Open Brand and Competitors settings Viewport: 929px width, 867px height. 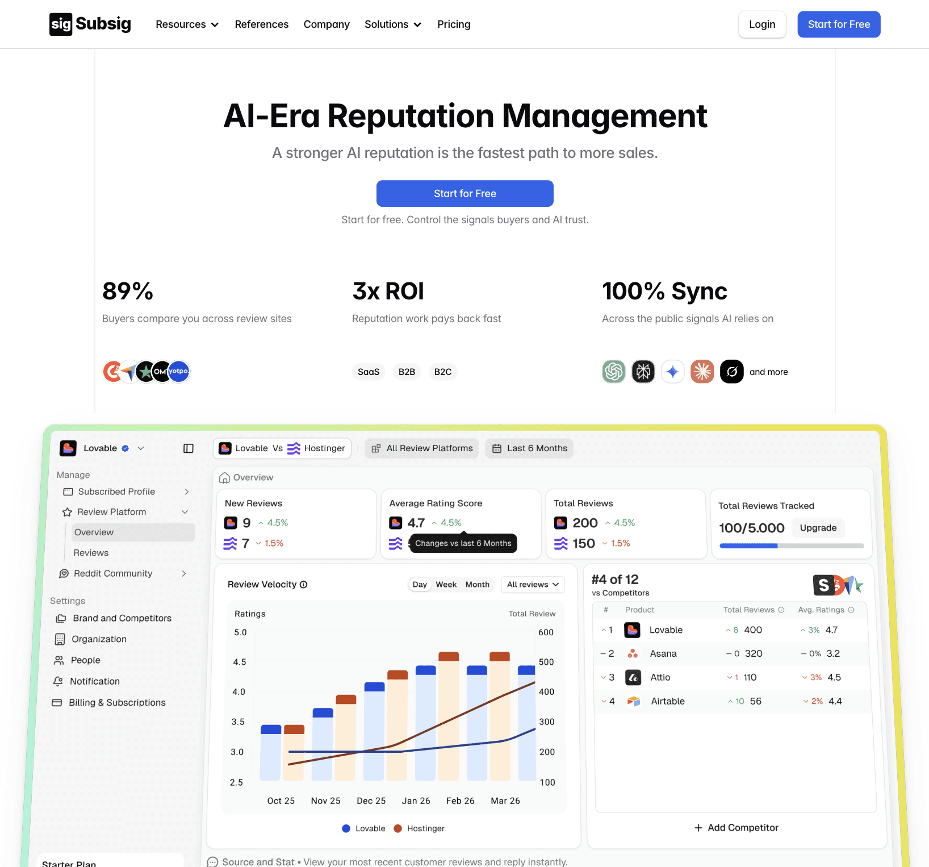point(114,618)
